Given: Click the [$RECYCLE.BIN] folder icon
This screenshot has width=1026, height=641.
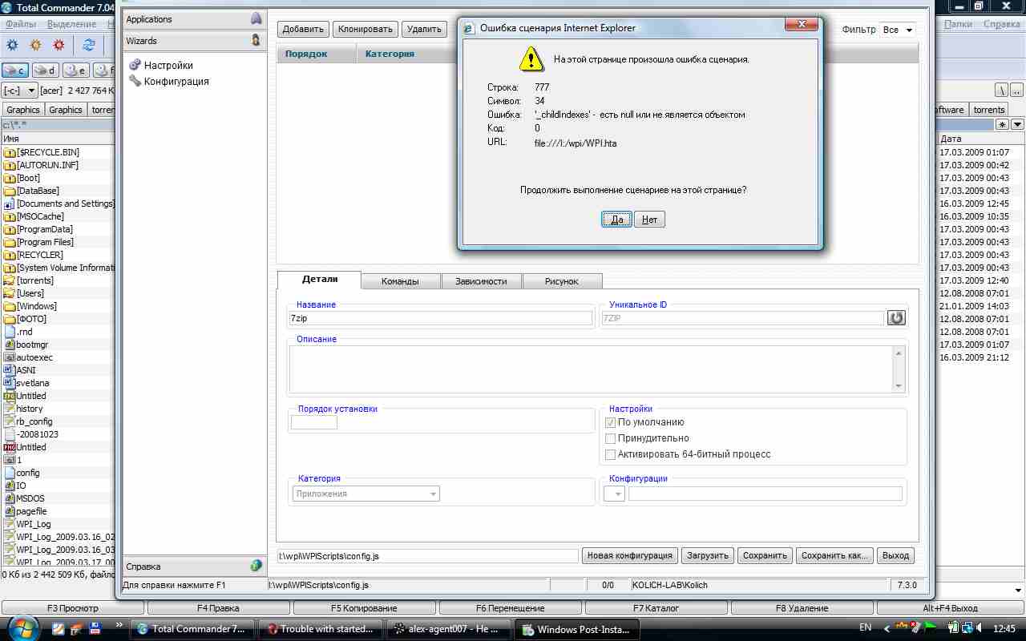Looking at the screenshot, I should 10,152.
